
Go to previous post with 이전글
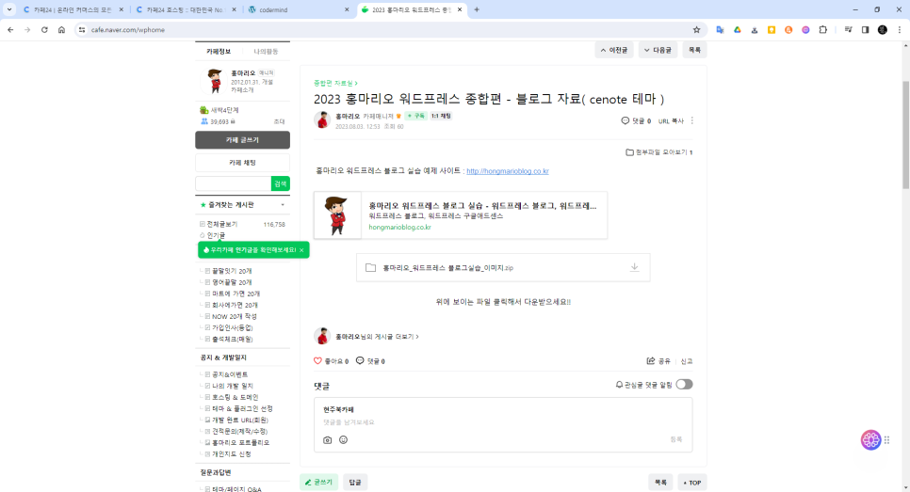click(614, 50)
